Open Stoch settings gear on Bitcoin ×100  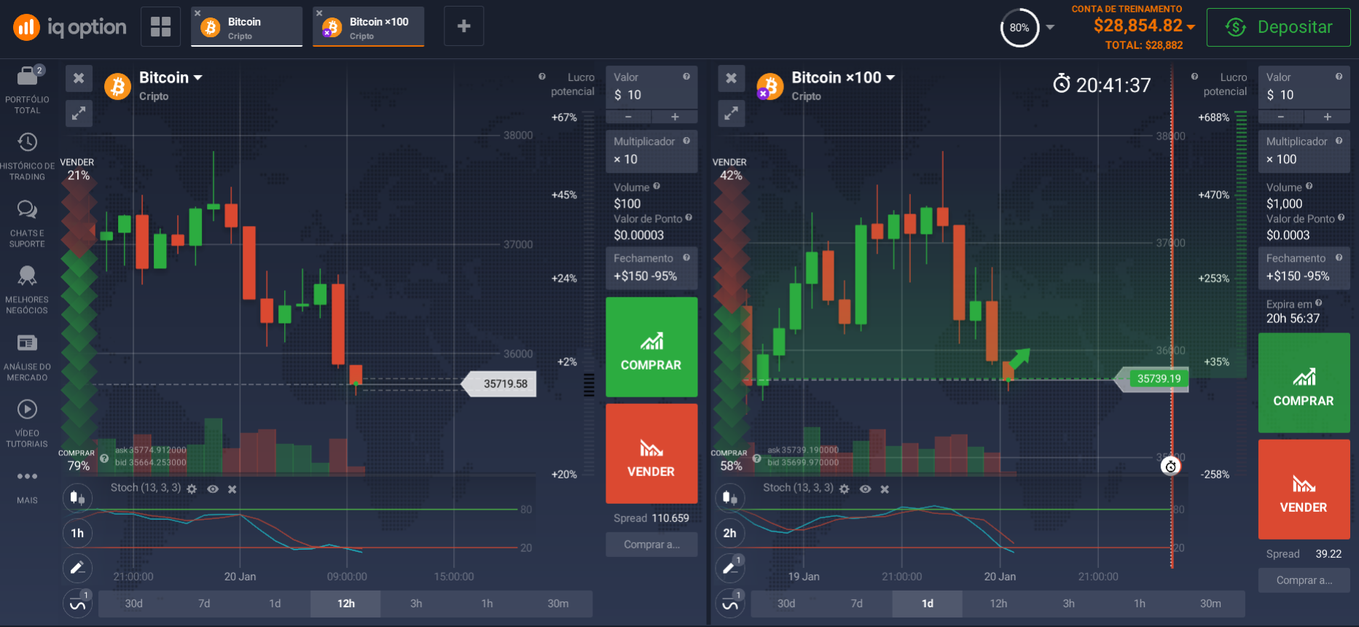pos(844,489)
